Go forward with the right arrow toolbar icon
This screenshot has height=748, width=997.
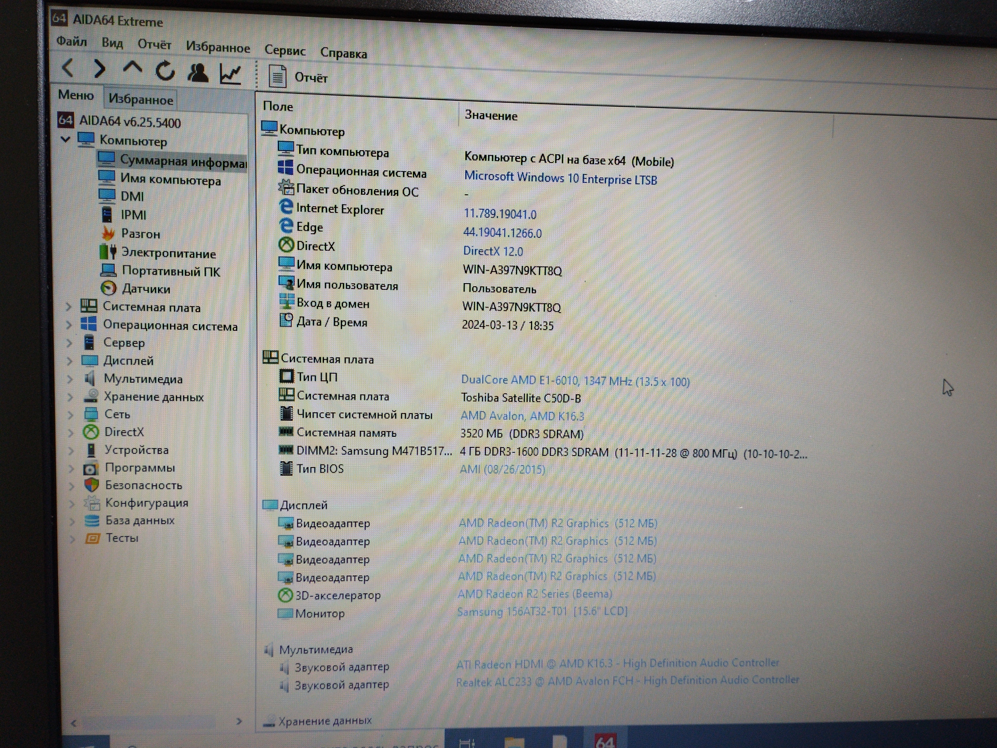click(x=100, y=69)
